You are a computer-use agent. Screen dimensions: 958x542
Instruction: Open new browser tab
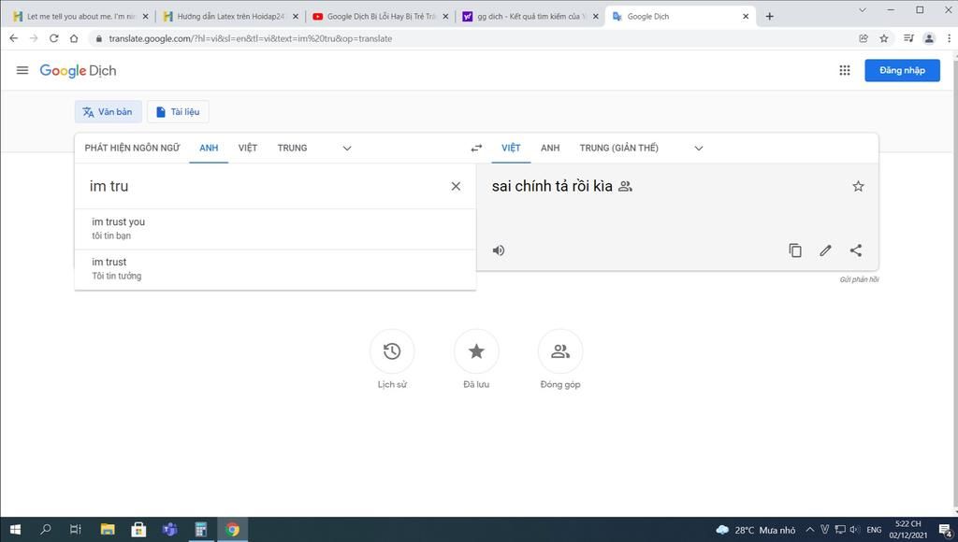[769, 17]
